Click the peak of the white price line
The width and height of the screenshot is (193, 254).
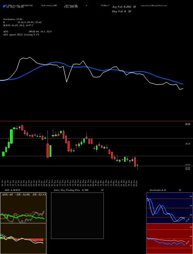[x=30, y=57]
